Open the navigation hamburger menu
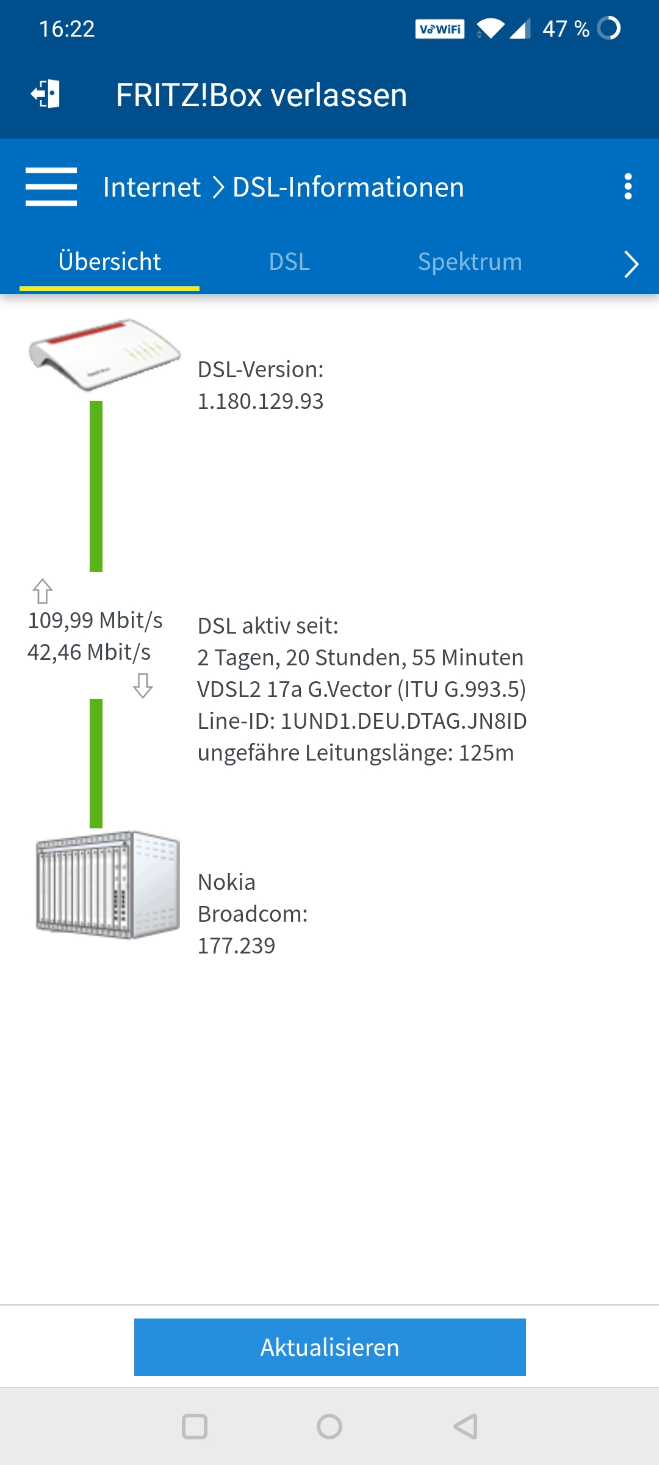This screenshot has height=1465, width=659. tap(51, 187)
